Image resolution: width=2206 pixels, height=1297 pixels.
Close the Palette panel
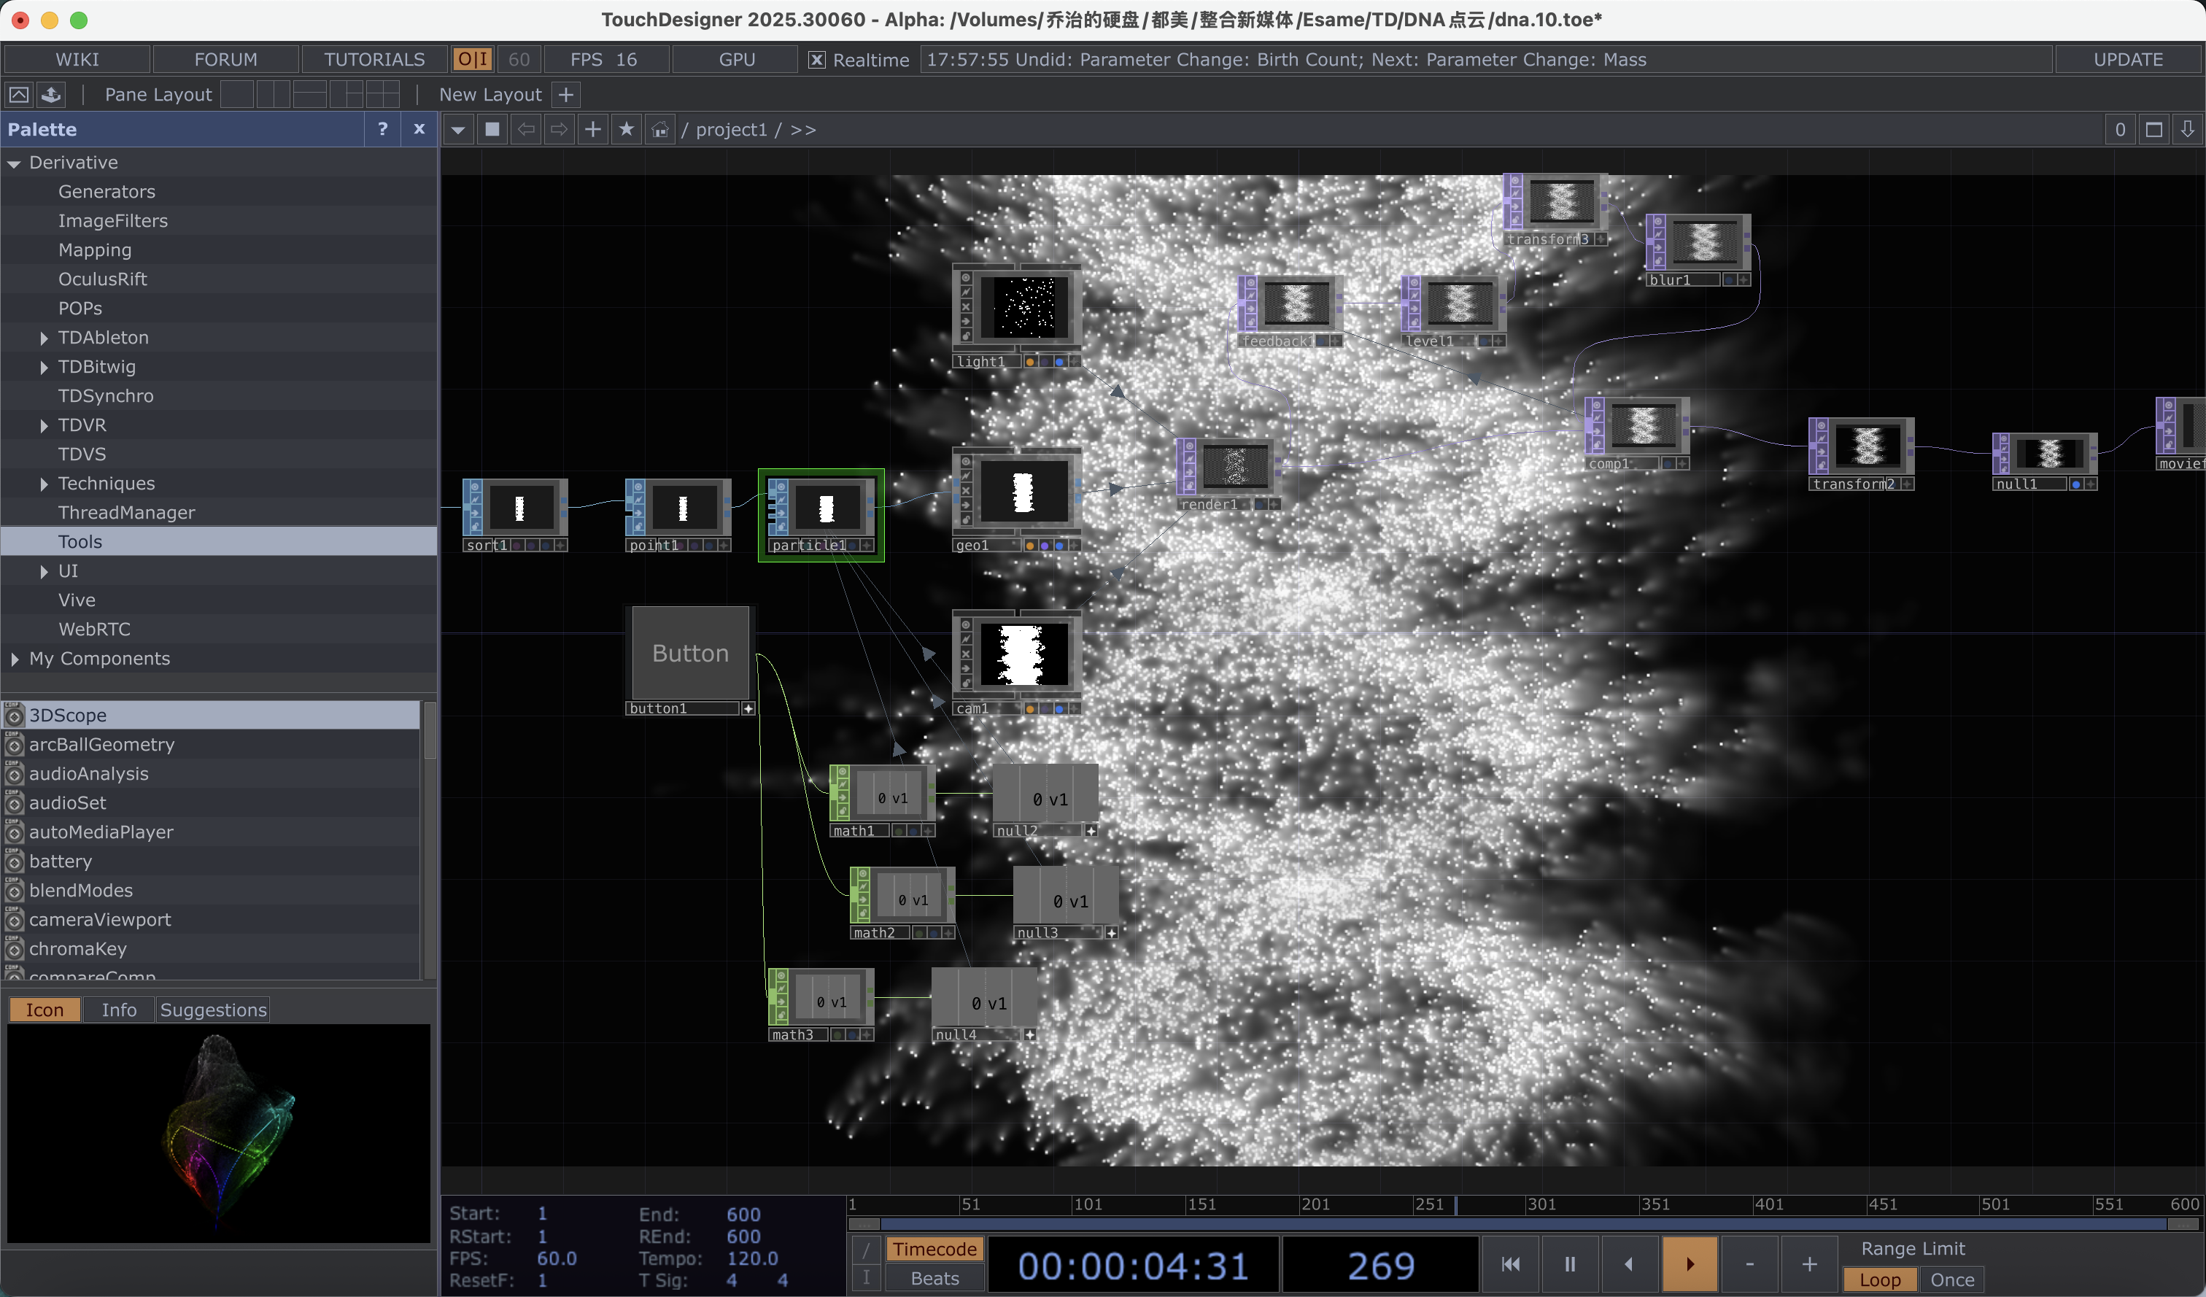tap(419, 128)
